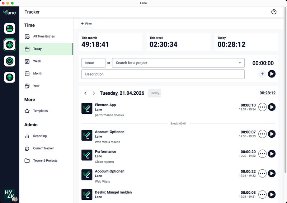Click the Web Vitals rescan description
The width and height of the screenshot is (287, 203).
107,142
